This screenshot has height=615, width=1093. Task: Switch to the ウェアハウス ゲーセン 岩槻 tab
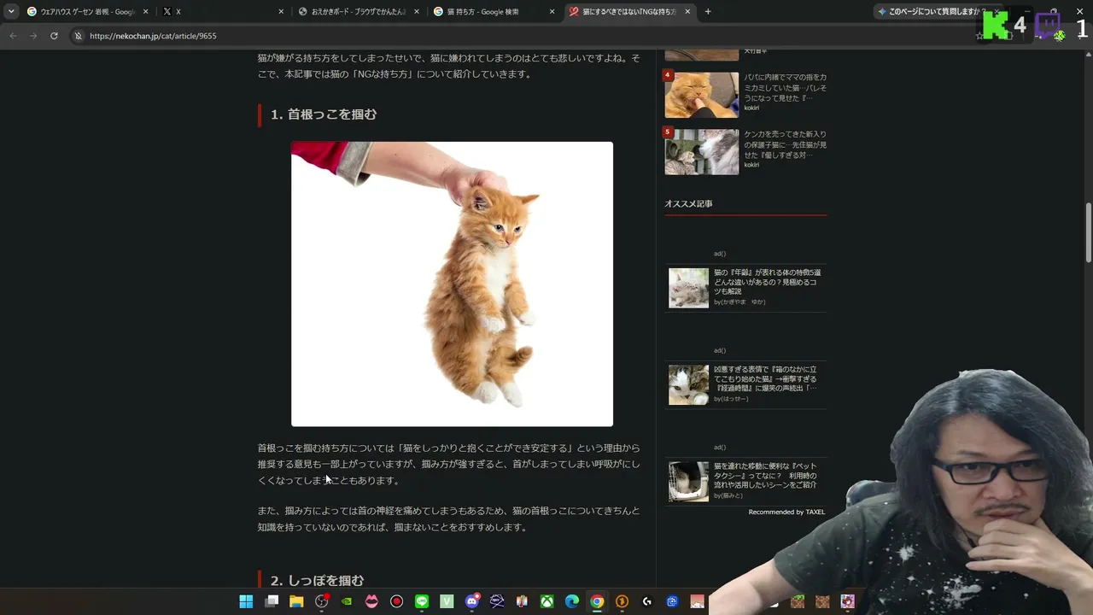point(87,12)
